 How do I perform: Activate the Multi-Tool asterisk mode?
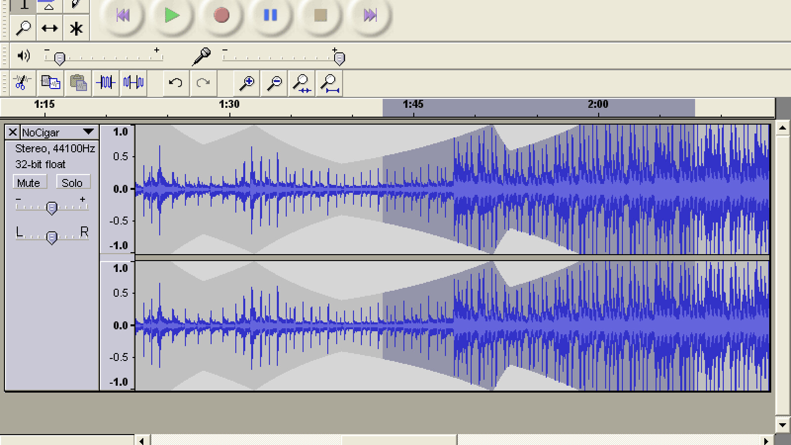76,28
